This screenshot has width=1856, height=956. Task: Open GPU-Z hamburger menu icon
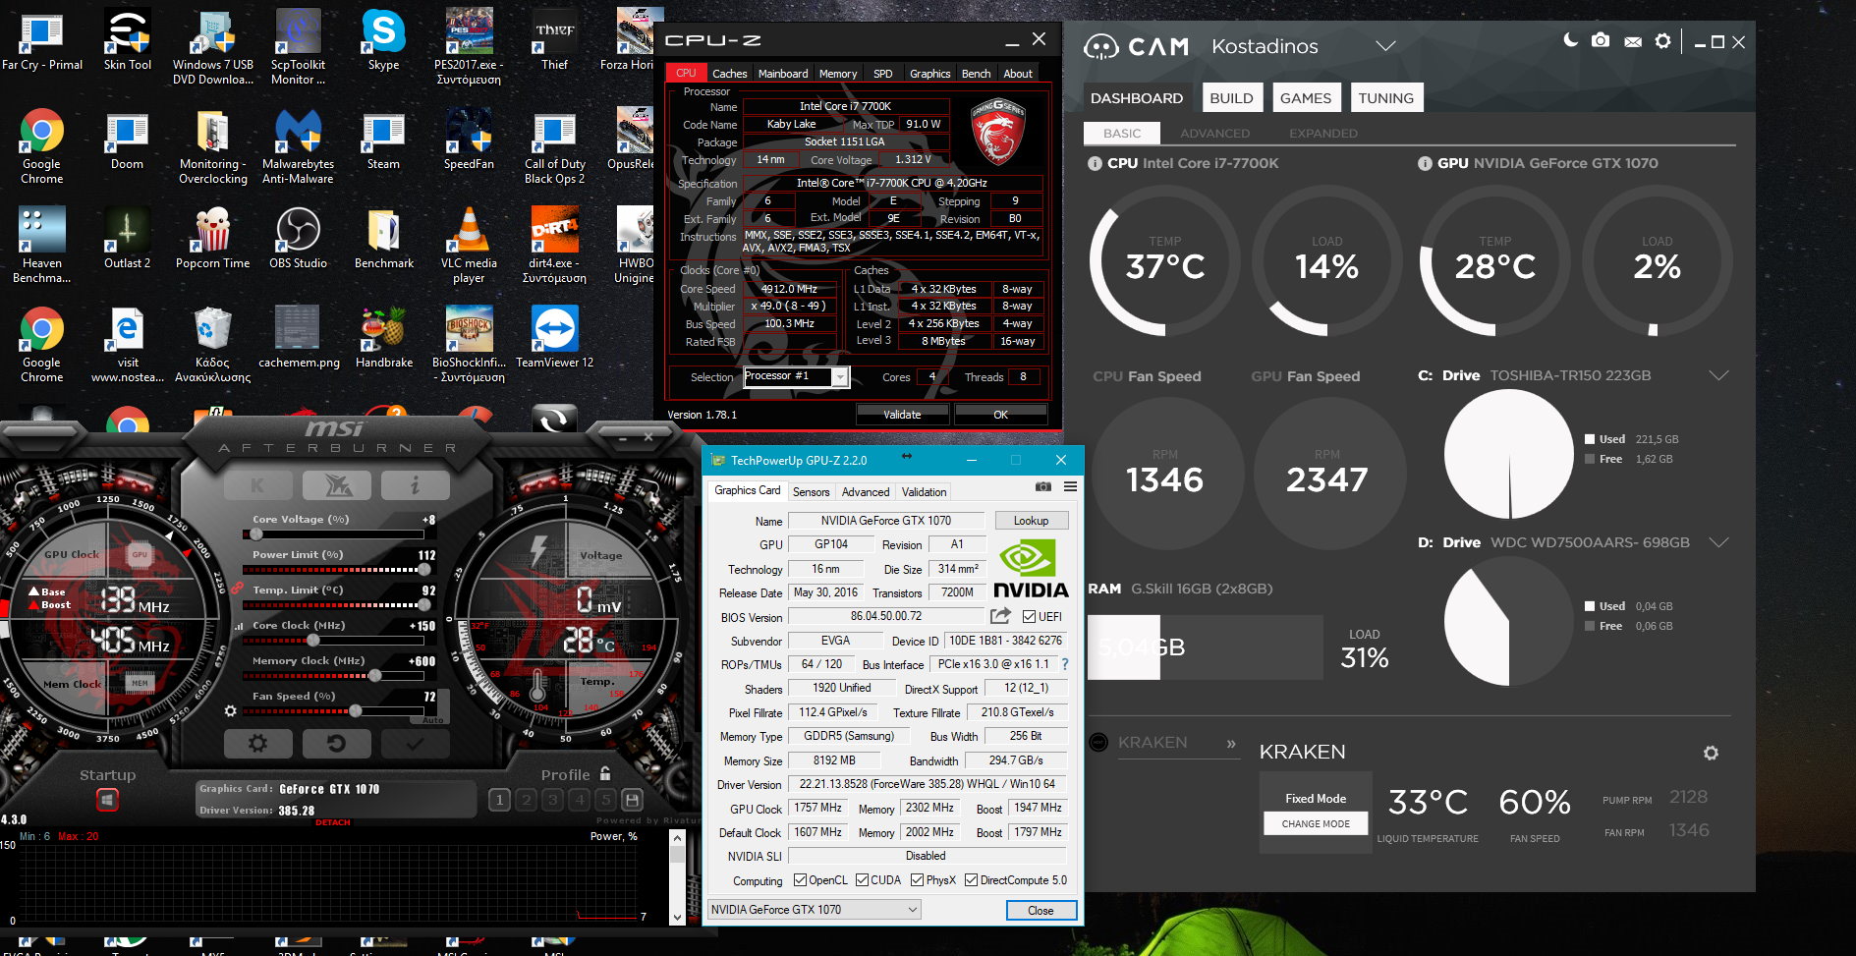tap(1070, 486)
